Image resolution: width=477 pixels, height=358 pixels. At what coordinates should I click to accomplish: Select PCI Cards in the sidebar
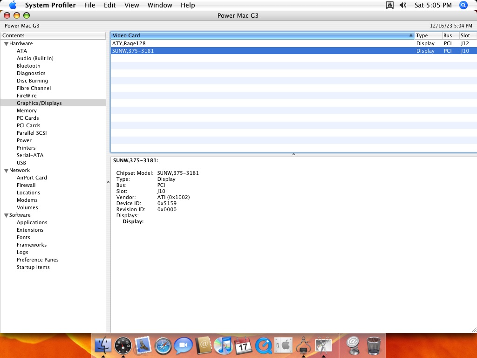(x=28, y=125)
